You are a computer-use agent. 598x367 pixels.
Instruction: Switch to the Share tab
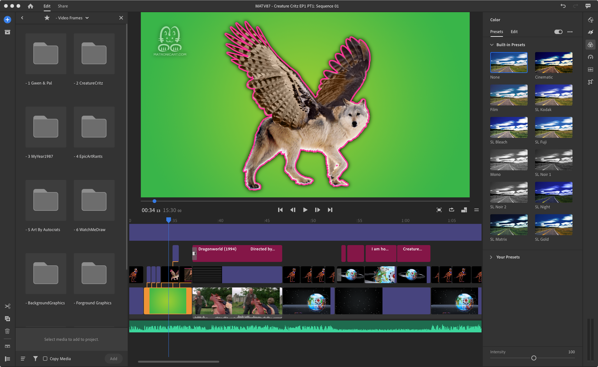pyautogui.click(x=63, y=6)
